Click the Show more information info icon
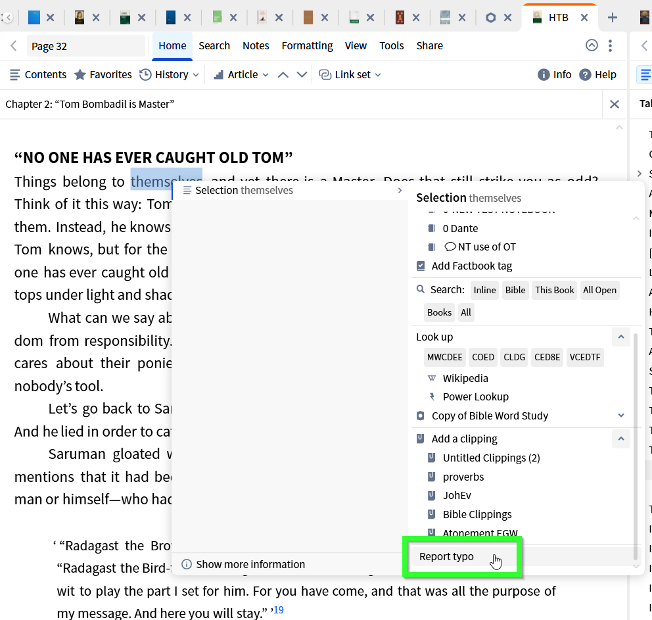The image size is (652, 620). [x=187, y=564]
